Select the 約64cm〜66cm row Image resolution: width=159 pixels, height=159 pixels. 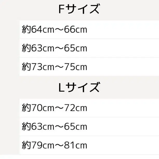coord(89,30)
